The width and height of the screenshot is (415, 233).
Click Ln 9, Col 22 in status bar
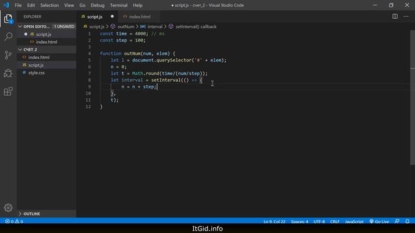(x=274, y=221)
